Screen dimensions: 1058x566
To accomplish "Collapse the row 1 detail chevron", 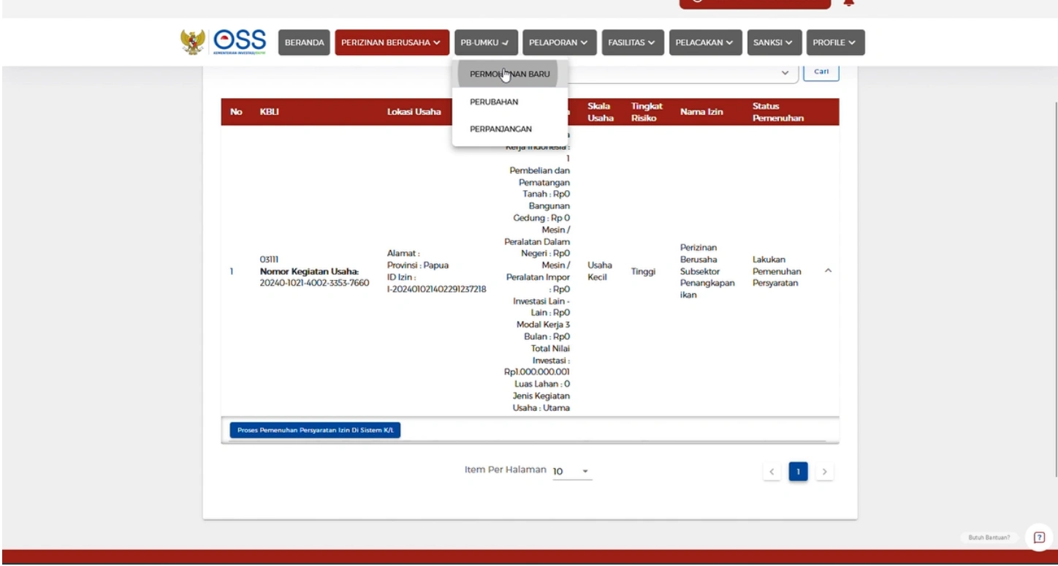I will (x=828, y=271).
